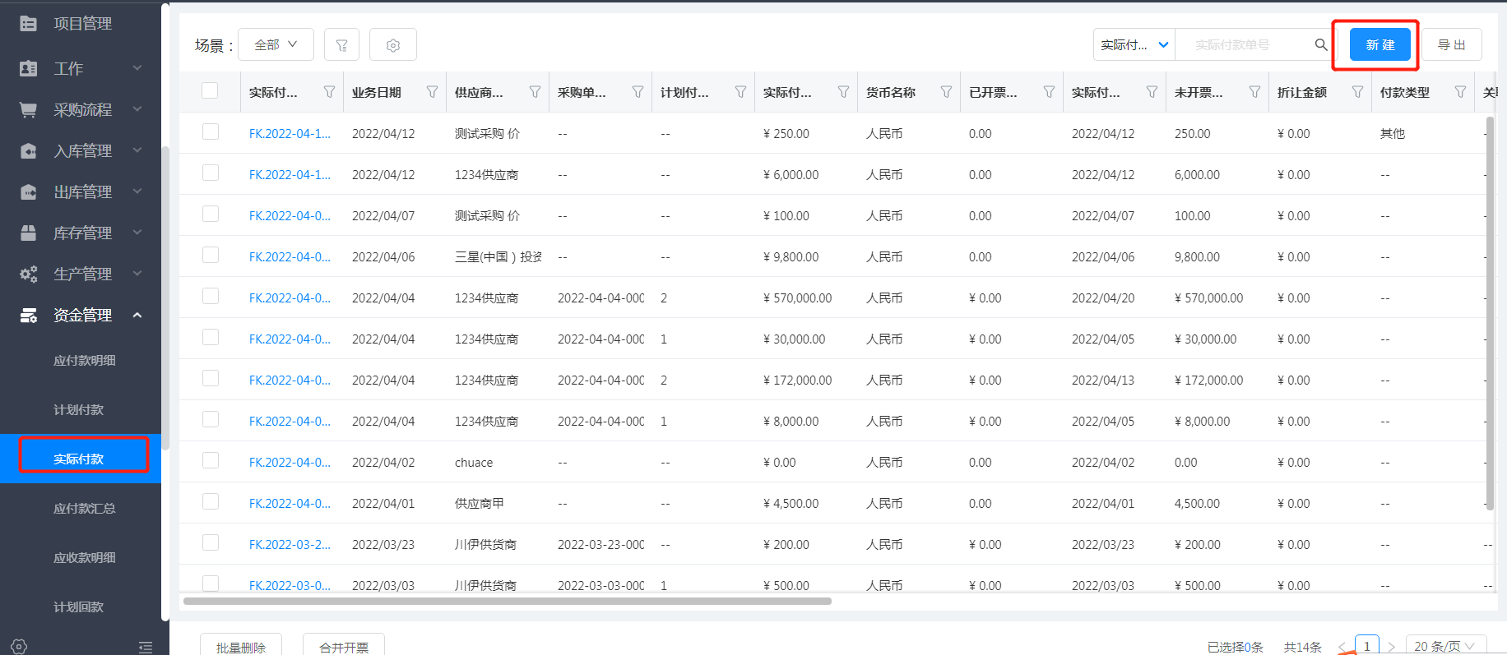The image size is (1507, 655).
Task: Filter the 计划付 column
Action: 740,92
